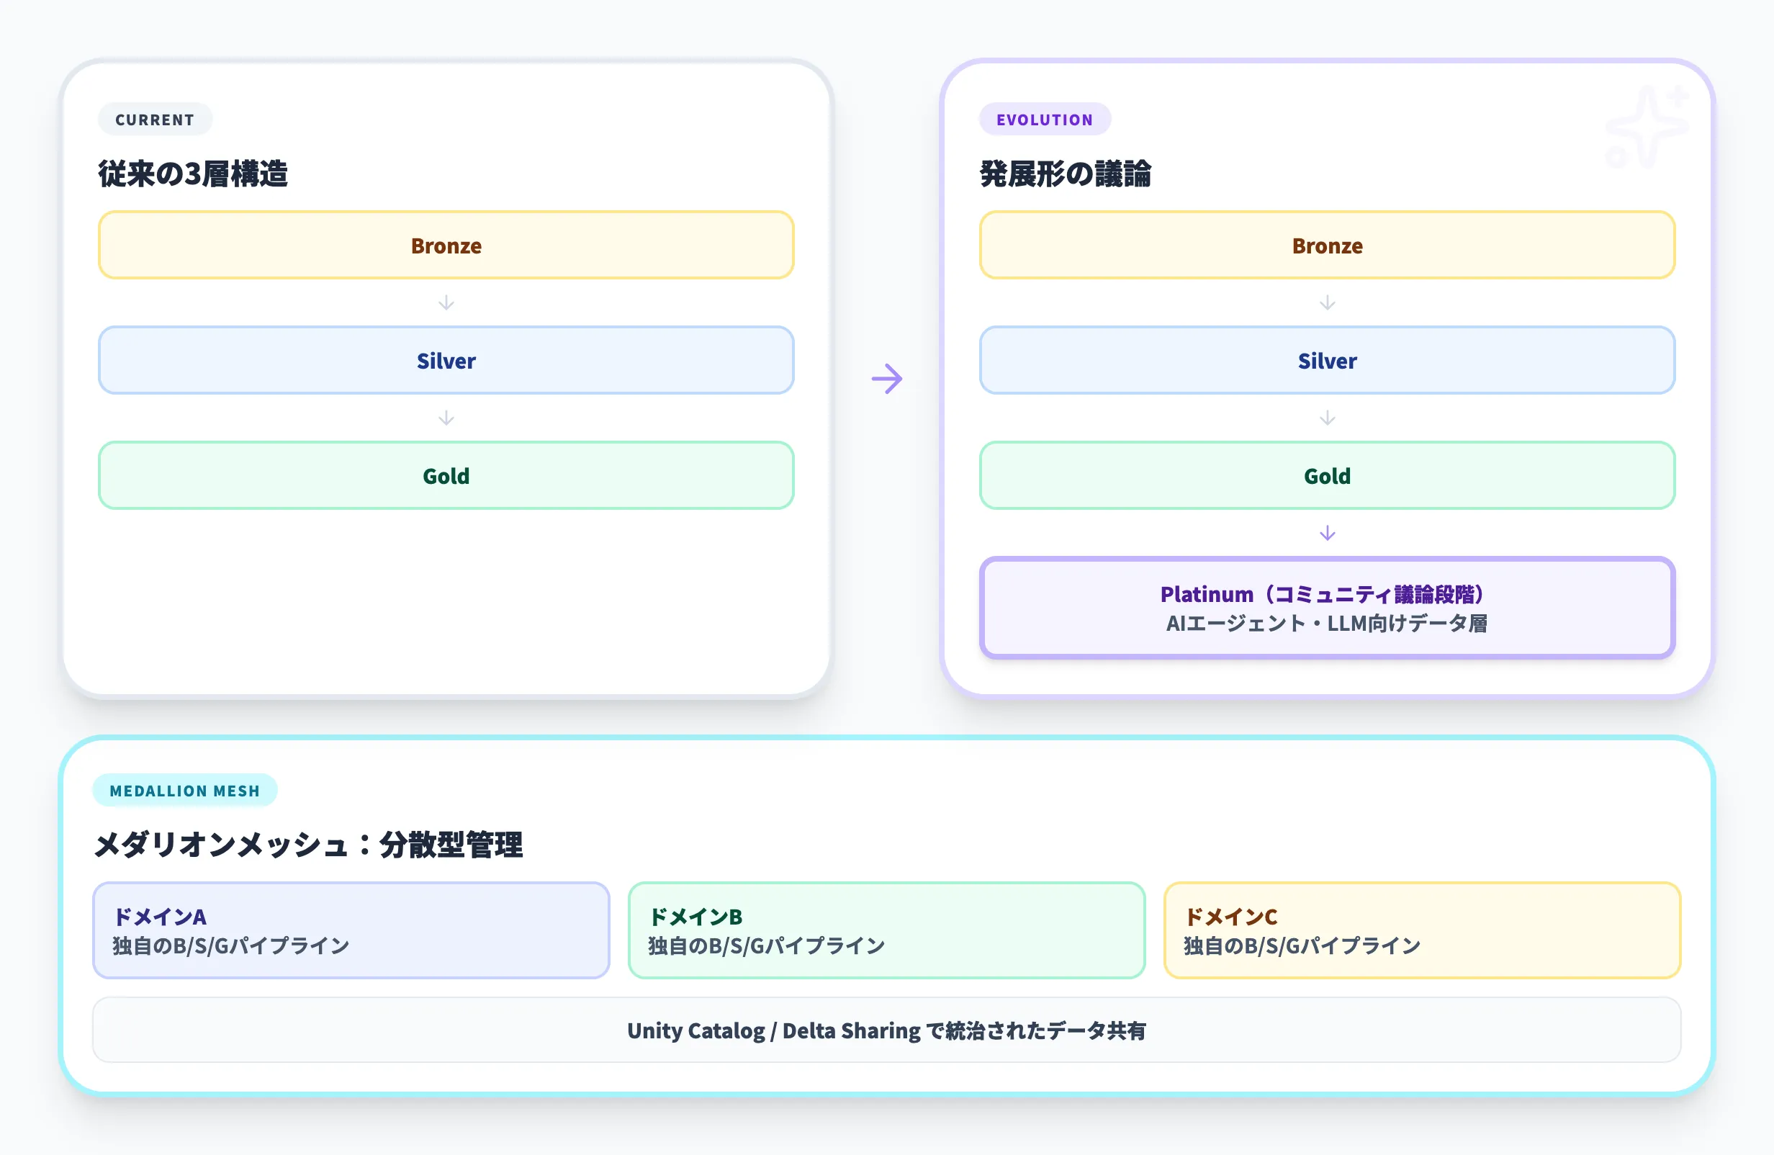This screenshot has width=1774, height=1155.
Task: Click the Gold box in the Evolution panel
Action: tap(1327, 476)
